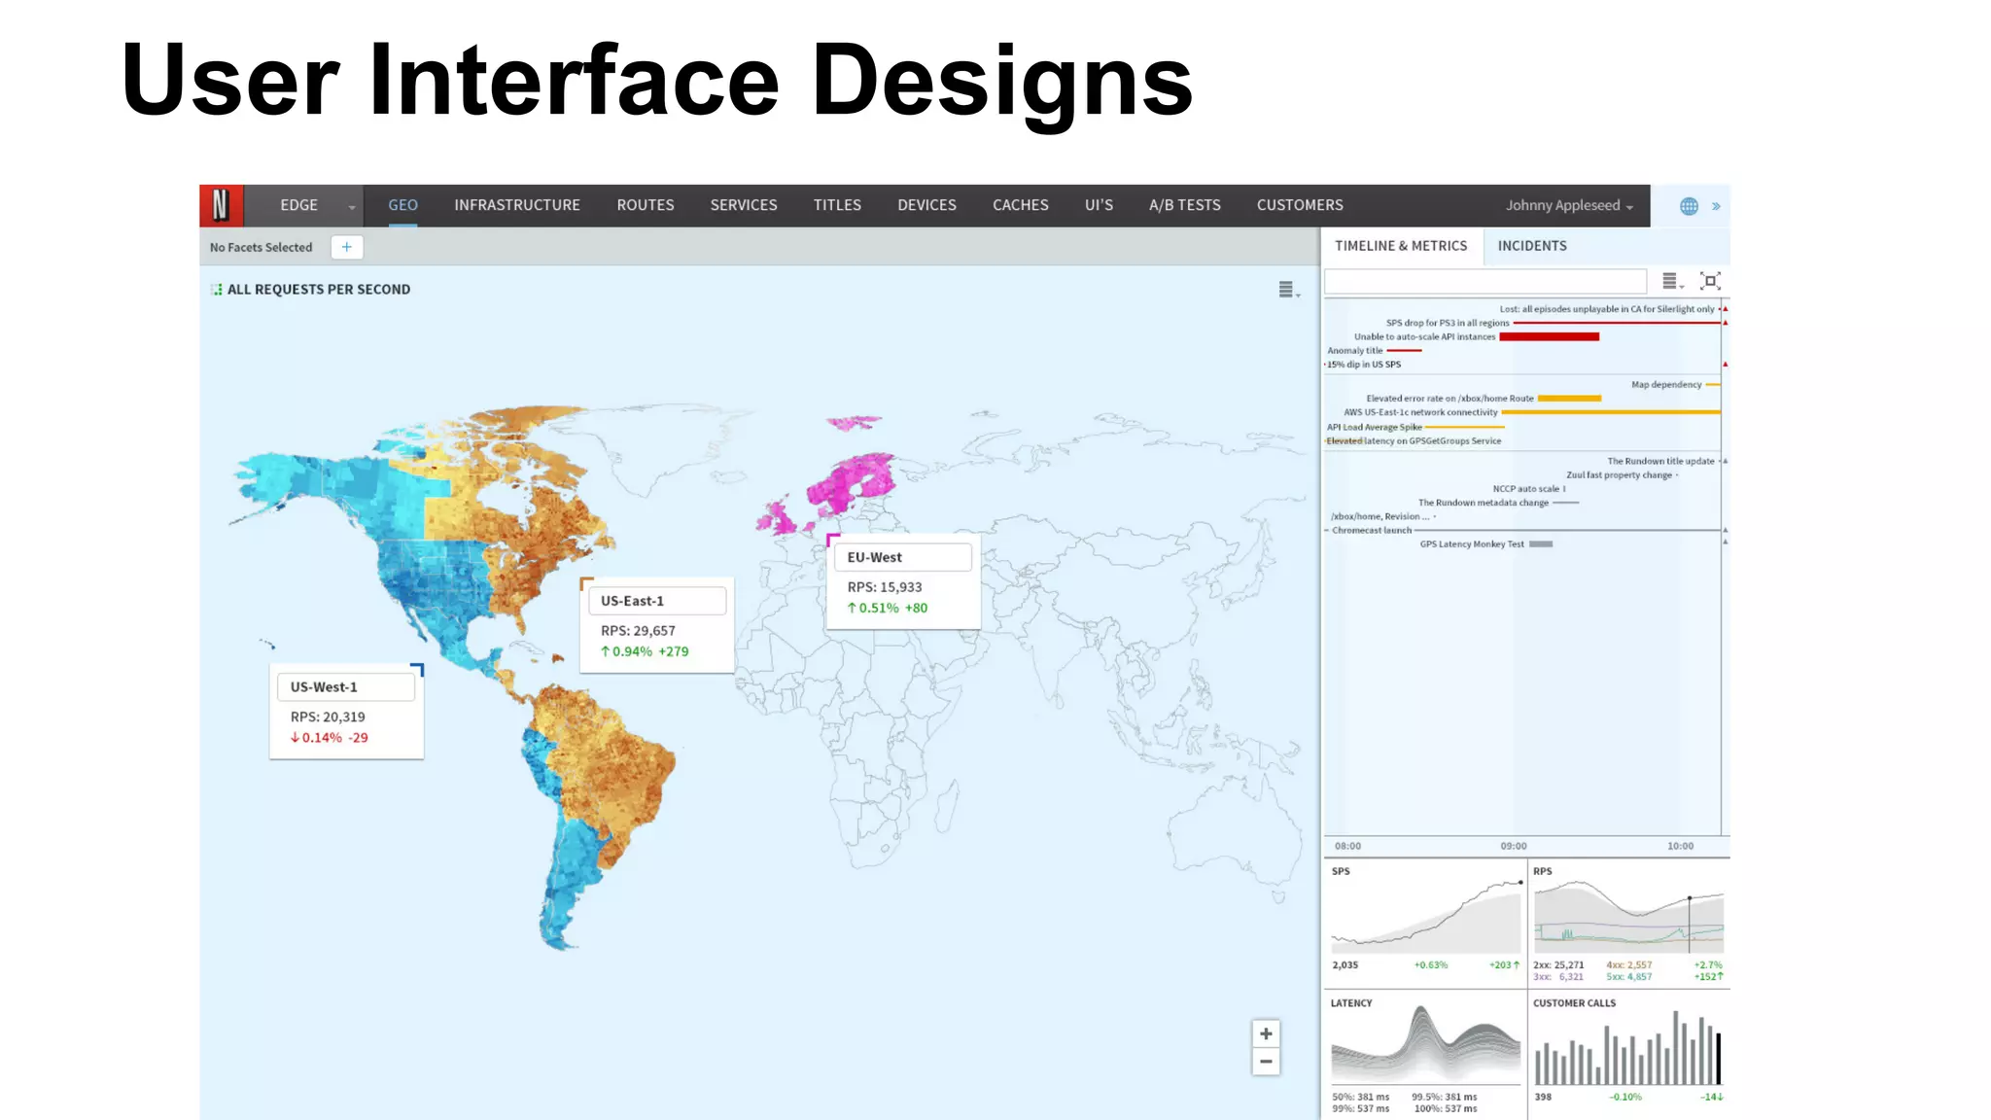
Task: Click '15% dip in US SPS' entry
Action: point(1364,365)
